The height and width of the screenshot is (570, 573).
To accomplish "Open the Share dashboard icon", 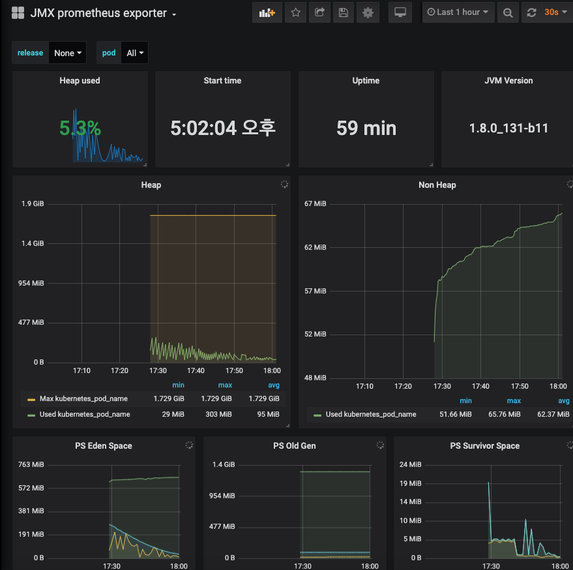I will click(x=319, y=12).
